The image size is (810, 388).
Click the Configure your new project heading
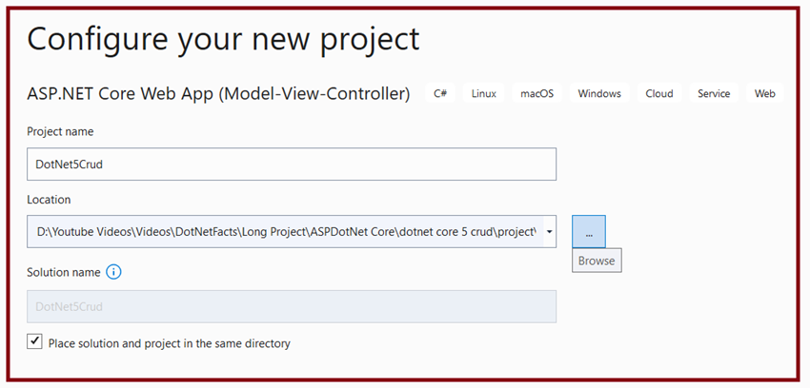click(223, 40)
